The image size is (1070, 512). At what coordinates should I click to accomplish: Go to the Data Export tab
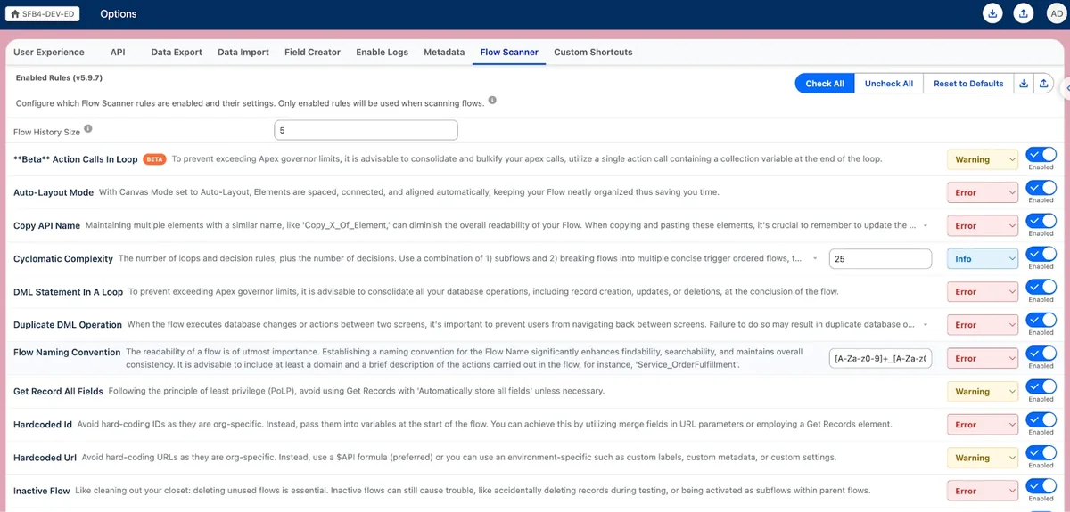pyautogui.click(x=177, y=52)
